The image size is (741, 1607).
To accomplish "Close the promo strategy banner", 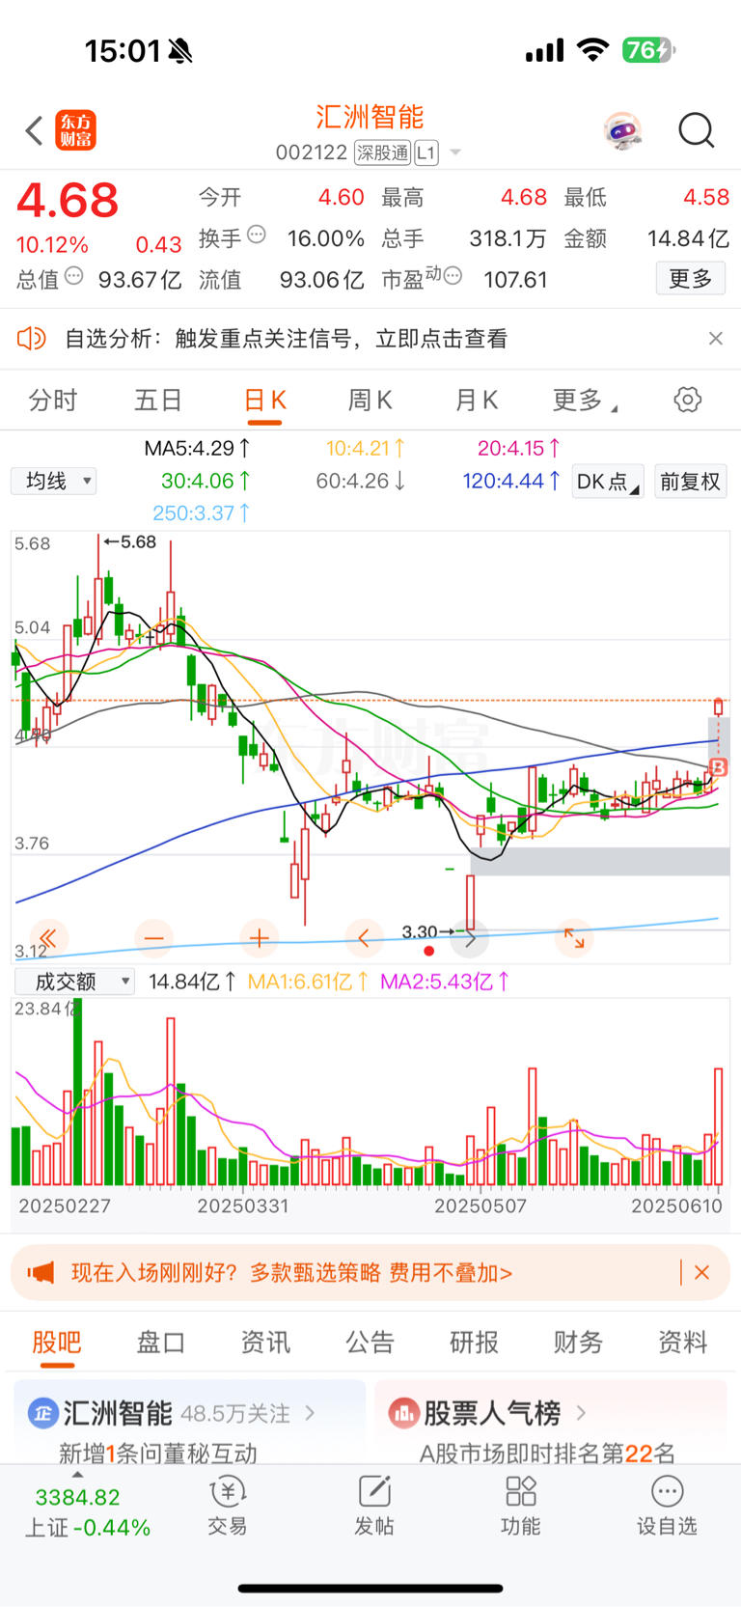I will pyautogui.click(x=702, y=1272).
